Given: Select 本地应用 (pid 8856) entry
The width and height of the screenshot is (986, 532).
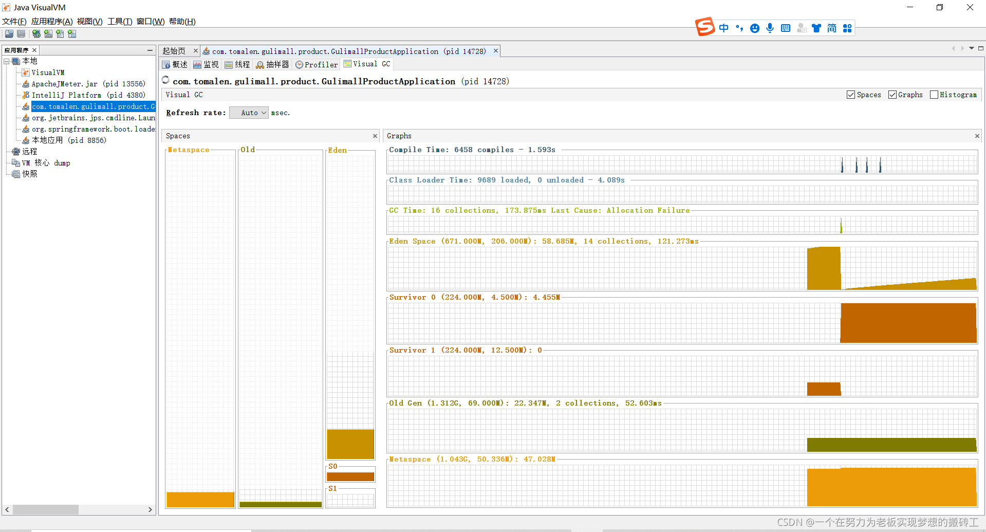Looking at the screenshot, I should click(x=69, y=140).
